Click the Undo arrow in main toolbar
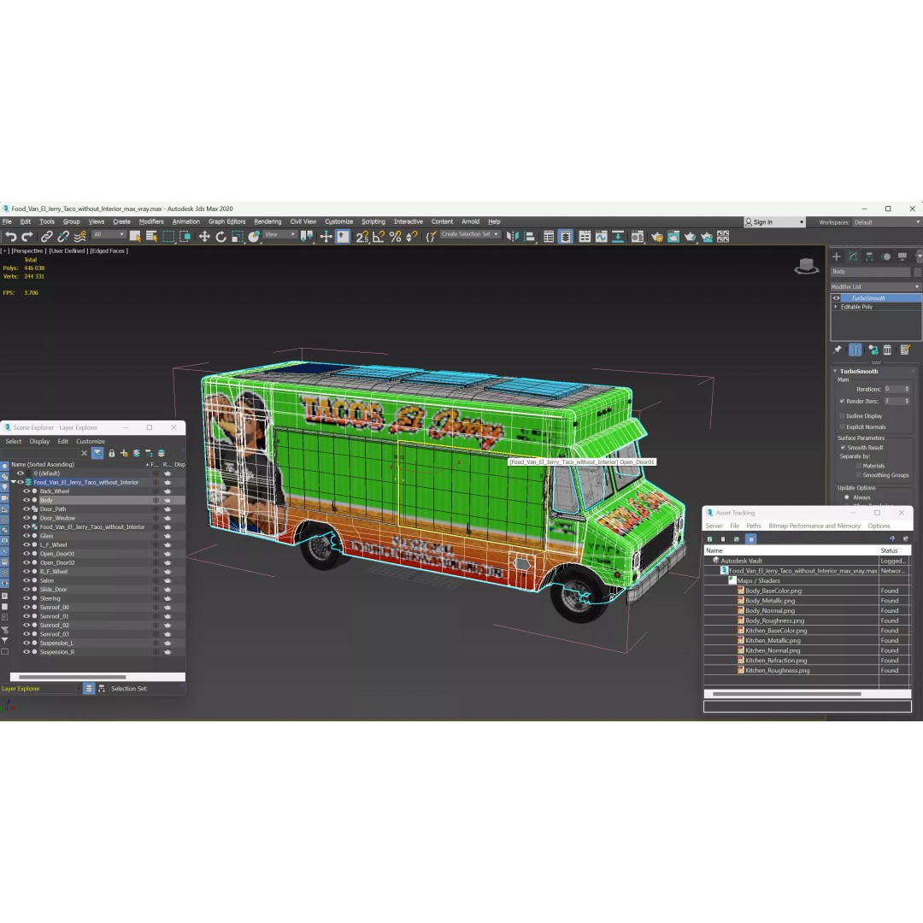The image size is (923, 923). pyautogui.click(x=10, y=237)
